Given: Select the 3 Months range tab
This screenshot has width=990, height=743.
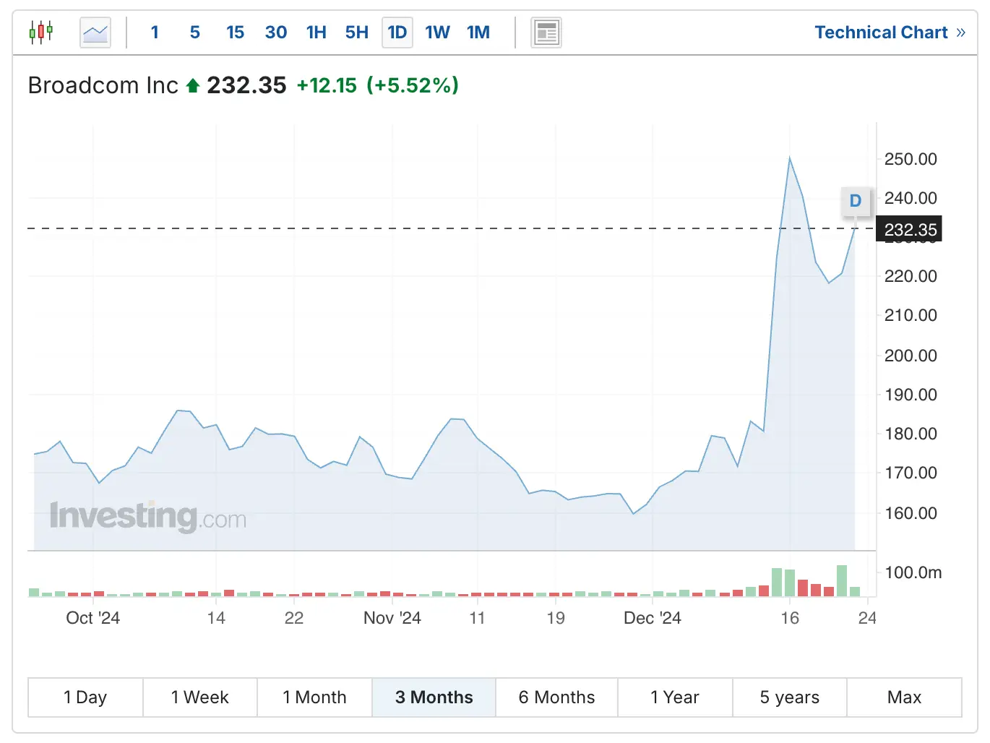Looking at the screenshot, I should tap(434, 697).
